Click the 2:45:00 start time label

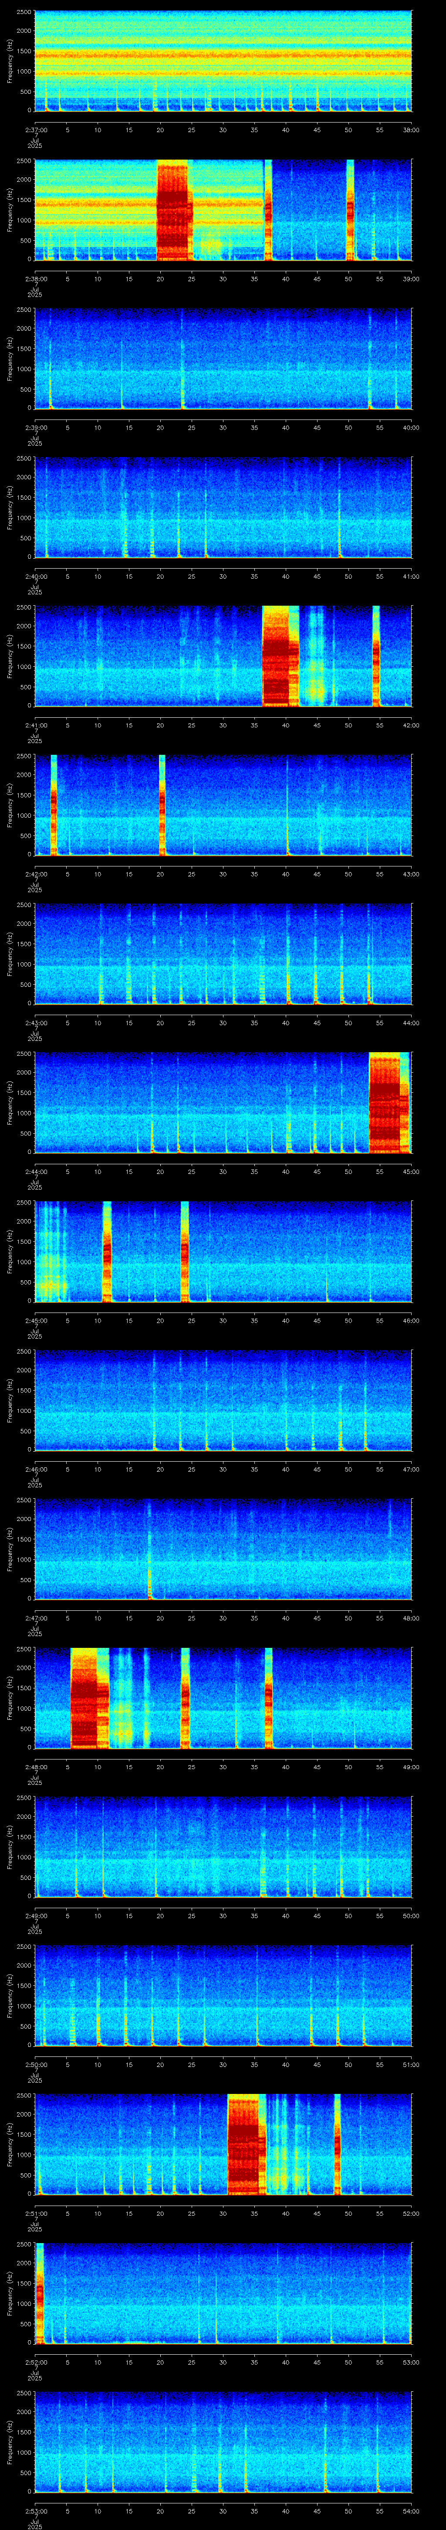tap(34, 1320)
